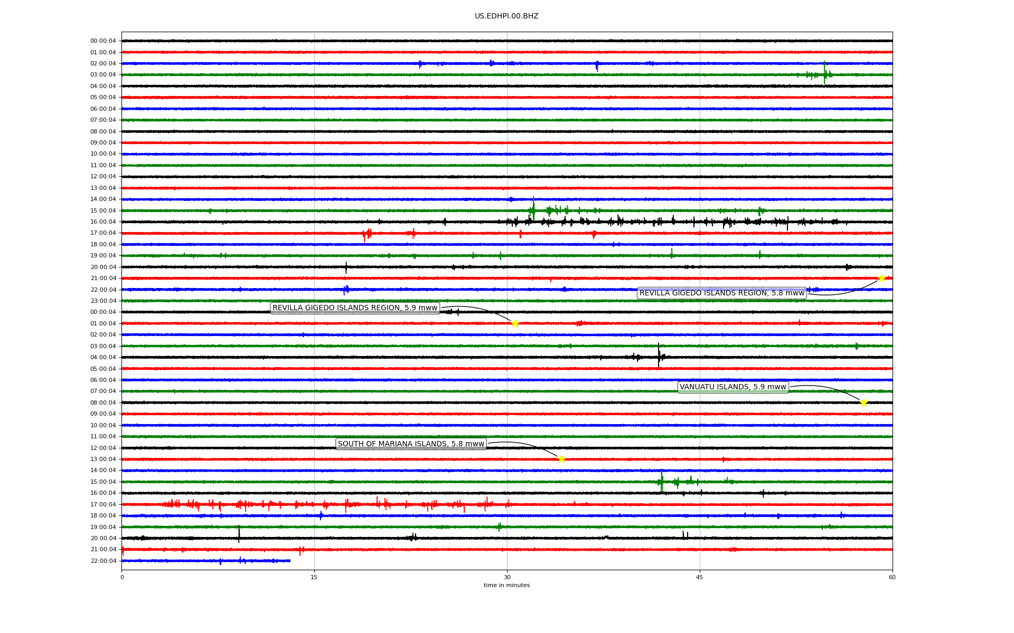Click the SOUTH OF MARIANA ISLANDS, 5.8 mww annotation
This screenshot has width=1014, height=633.
(x=411, y=444)
